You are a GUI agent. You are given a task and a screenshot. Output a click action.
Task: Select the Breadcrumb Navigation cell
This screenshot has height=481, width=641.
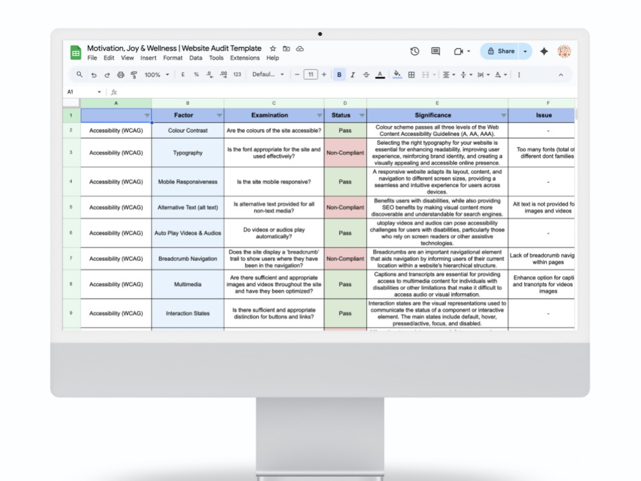(x=188, y=258)
